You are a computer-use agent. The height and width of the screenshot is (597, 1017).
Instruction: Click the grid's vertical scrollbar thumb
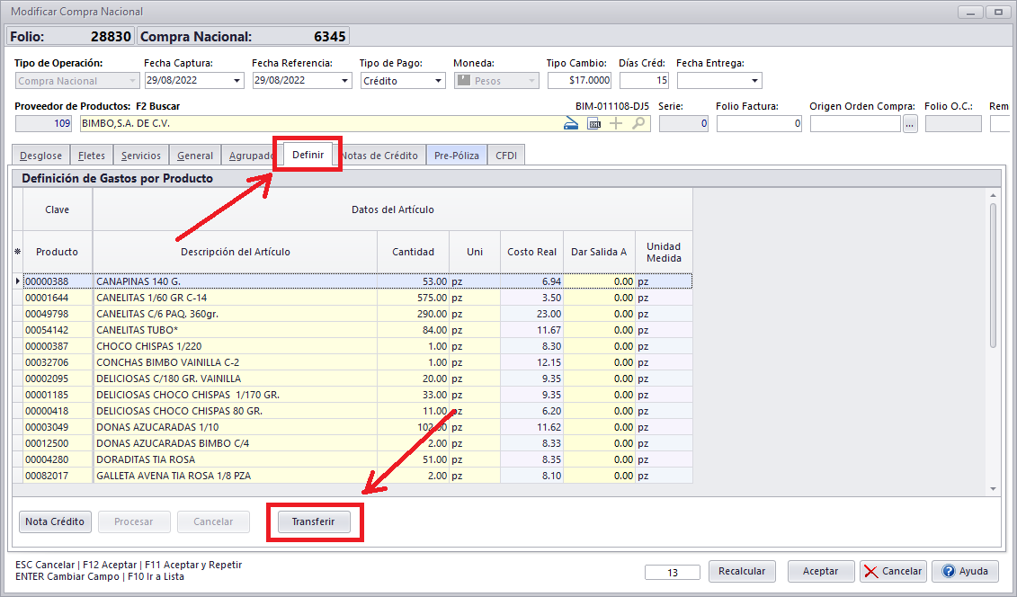(x=993, y=274)
